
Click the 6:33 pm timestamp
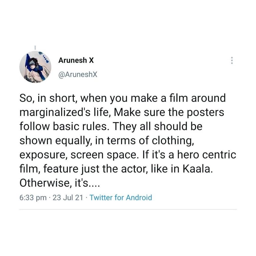(33, 198)
